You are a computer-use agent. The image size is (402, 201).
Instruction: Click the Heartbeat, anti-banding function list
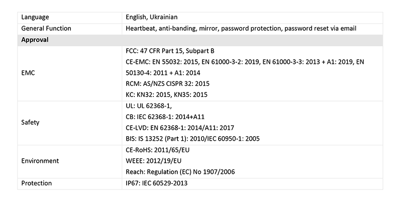click(x=241, y=28)
